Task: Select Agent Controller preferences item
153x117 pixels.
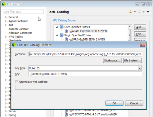Action: 18,21
